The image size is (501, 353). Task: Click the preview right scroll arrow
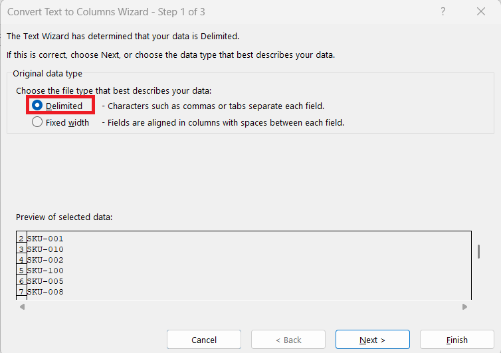[x=465, y=307]
